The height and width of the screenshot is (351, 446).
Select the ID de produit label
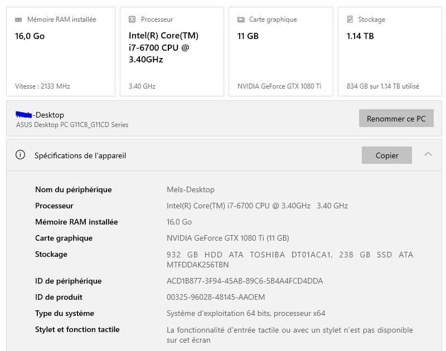pyautogui.click(x=59, y=298)
